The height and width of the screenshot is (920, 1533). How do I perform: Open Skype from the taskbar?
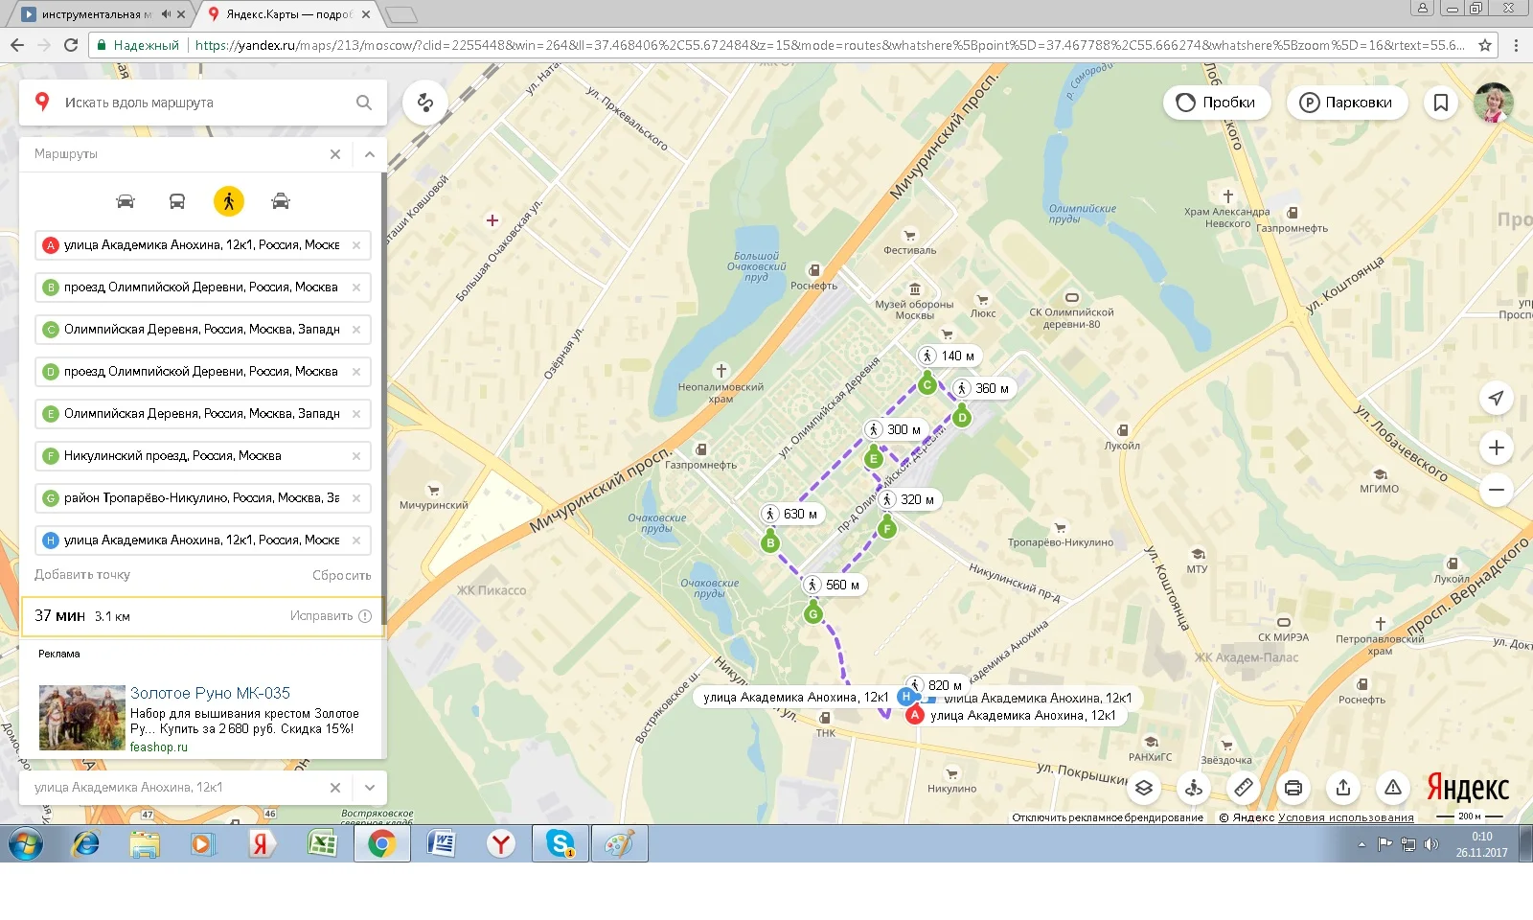[x=560, y=844]
